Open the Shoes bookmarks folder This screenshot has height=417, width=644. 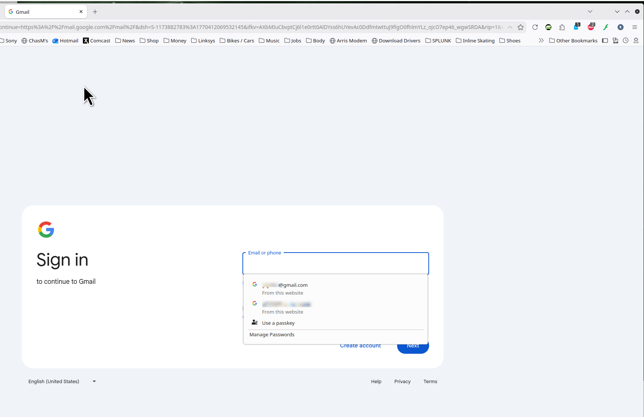pyautogui.click(x=510, y=41)
